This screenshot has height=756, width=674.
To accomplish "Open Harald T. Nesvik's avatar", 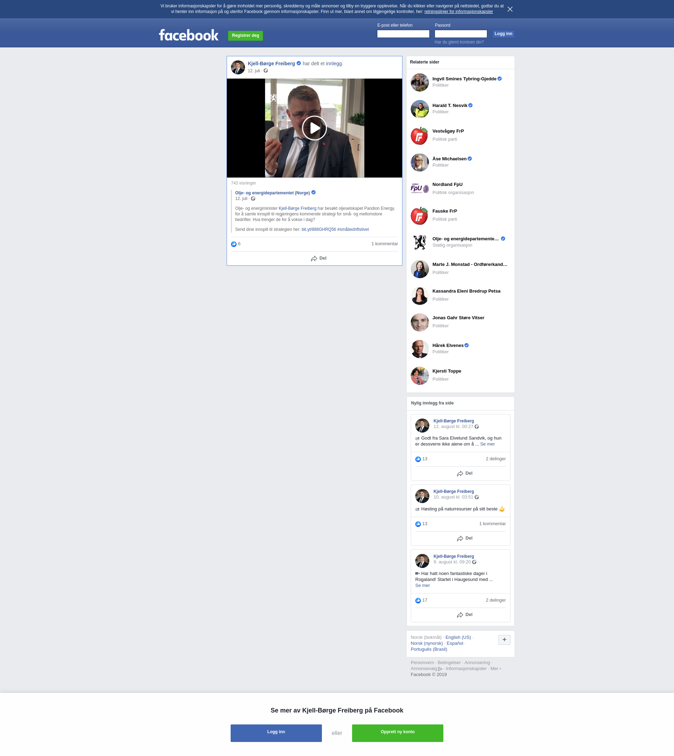I will pyautogui.click(x=419, y=109).
